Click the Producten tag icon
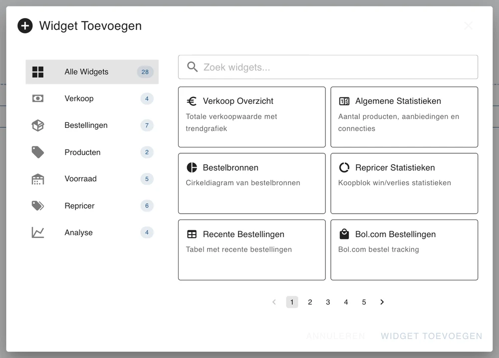Image resolution: width=499 pixels, height=358 pixels. (38, 152)
